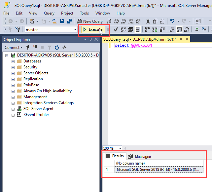Image resolution: width=212 pixels, height=192 pixels.
Task: Click the Undo arrow icon
Action: tap(172, 21)
